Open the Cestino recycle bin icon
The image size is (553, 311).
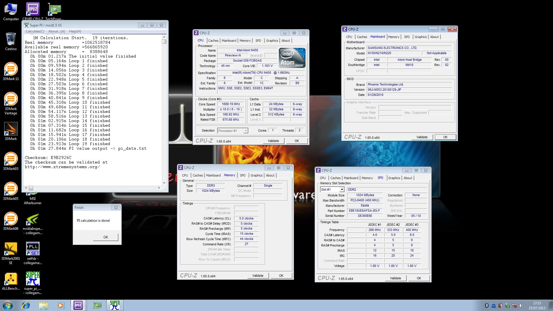click(11, 41)
